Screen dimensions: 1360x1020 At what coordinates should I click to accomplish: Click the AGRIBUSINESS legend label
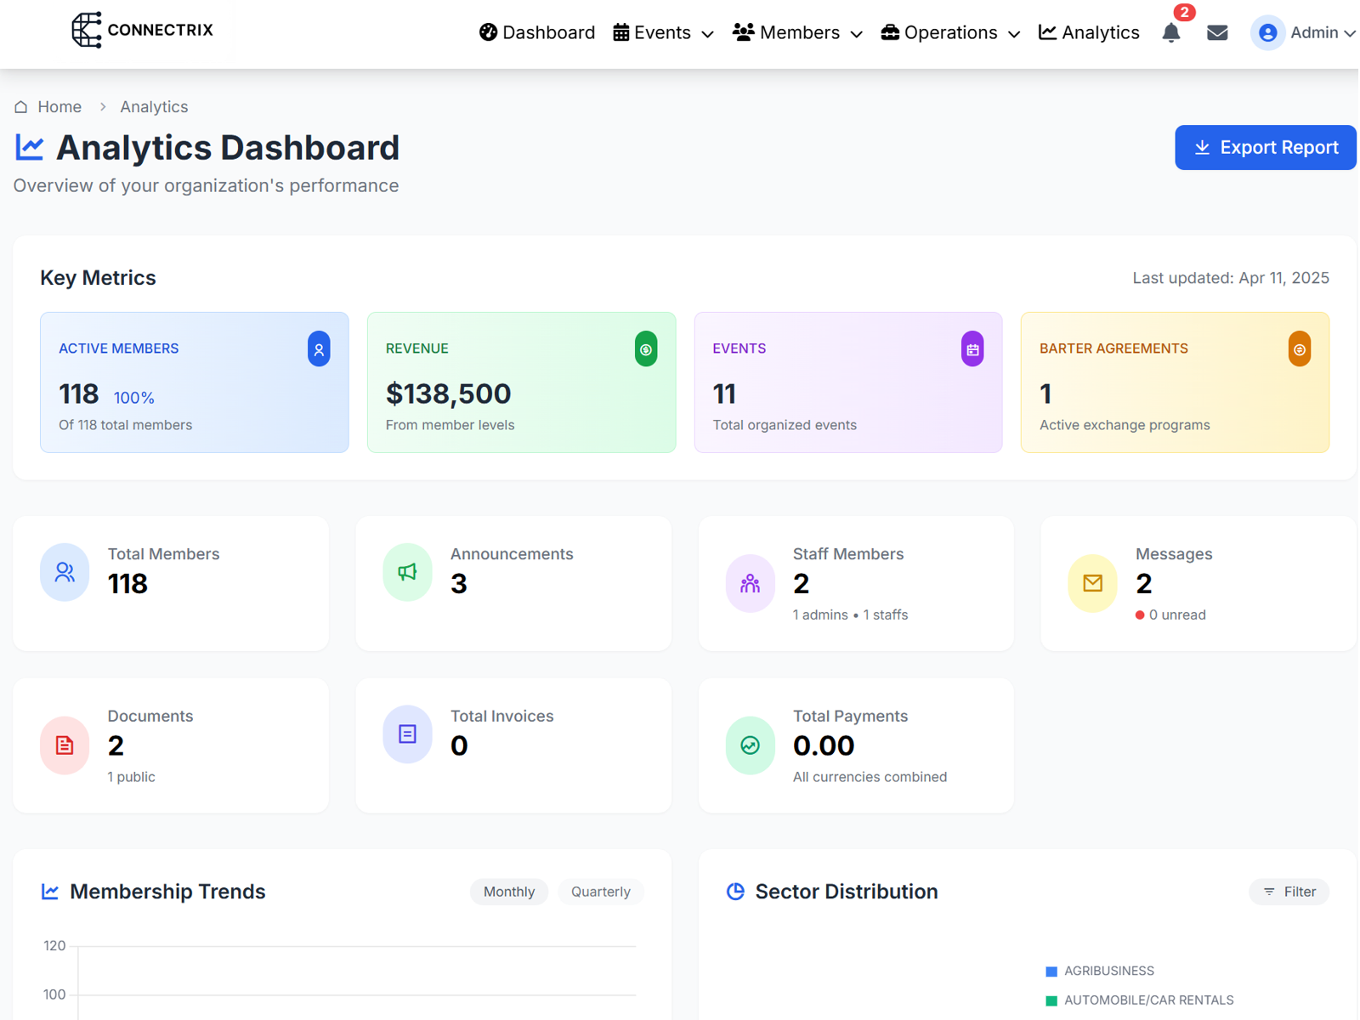(1109, 972)
